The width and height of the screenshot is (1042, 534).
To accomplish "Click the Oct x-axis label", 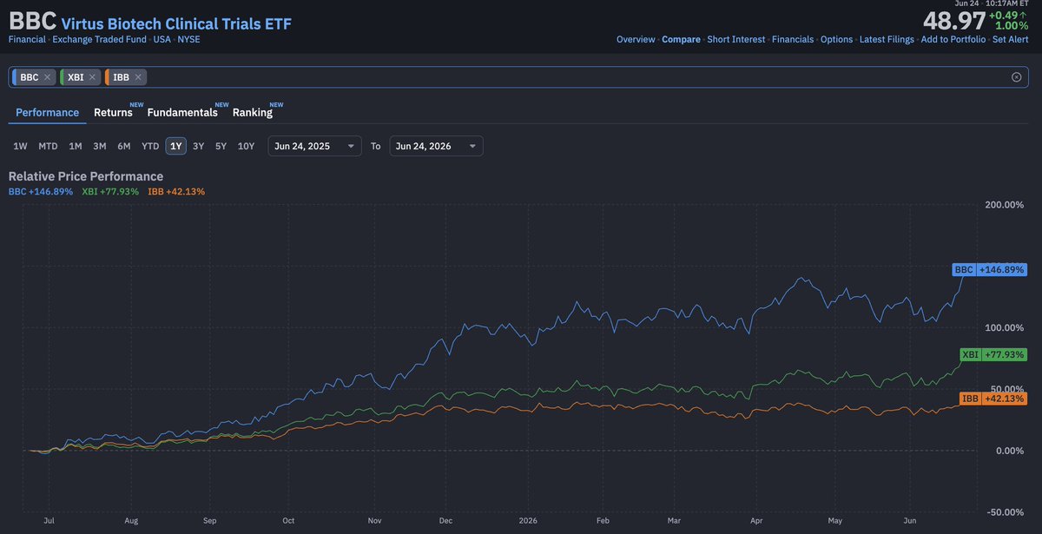I will pyautogui.click(x=288, y=521).
